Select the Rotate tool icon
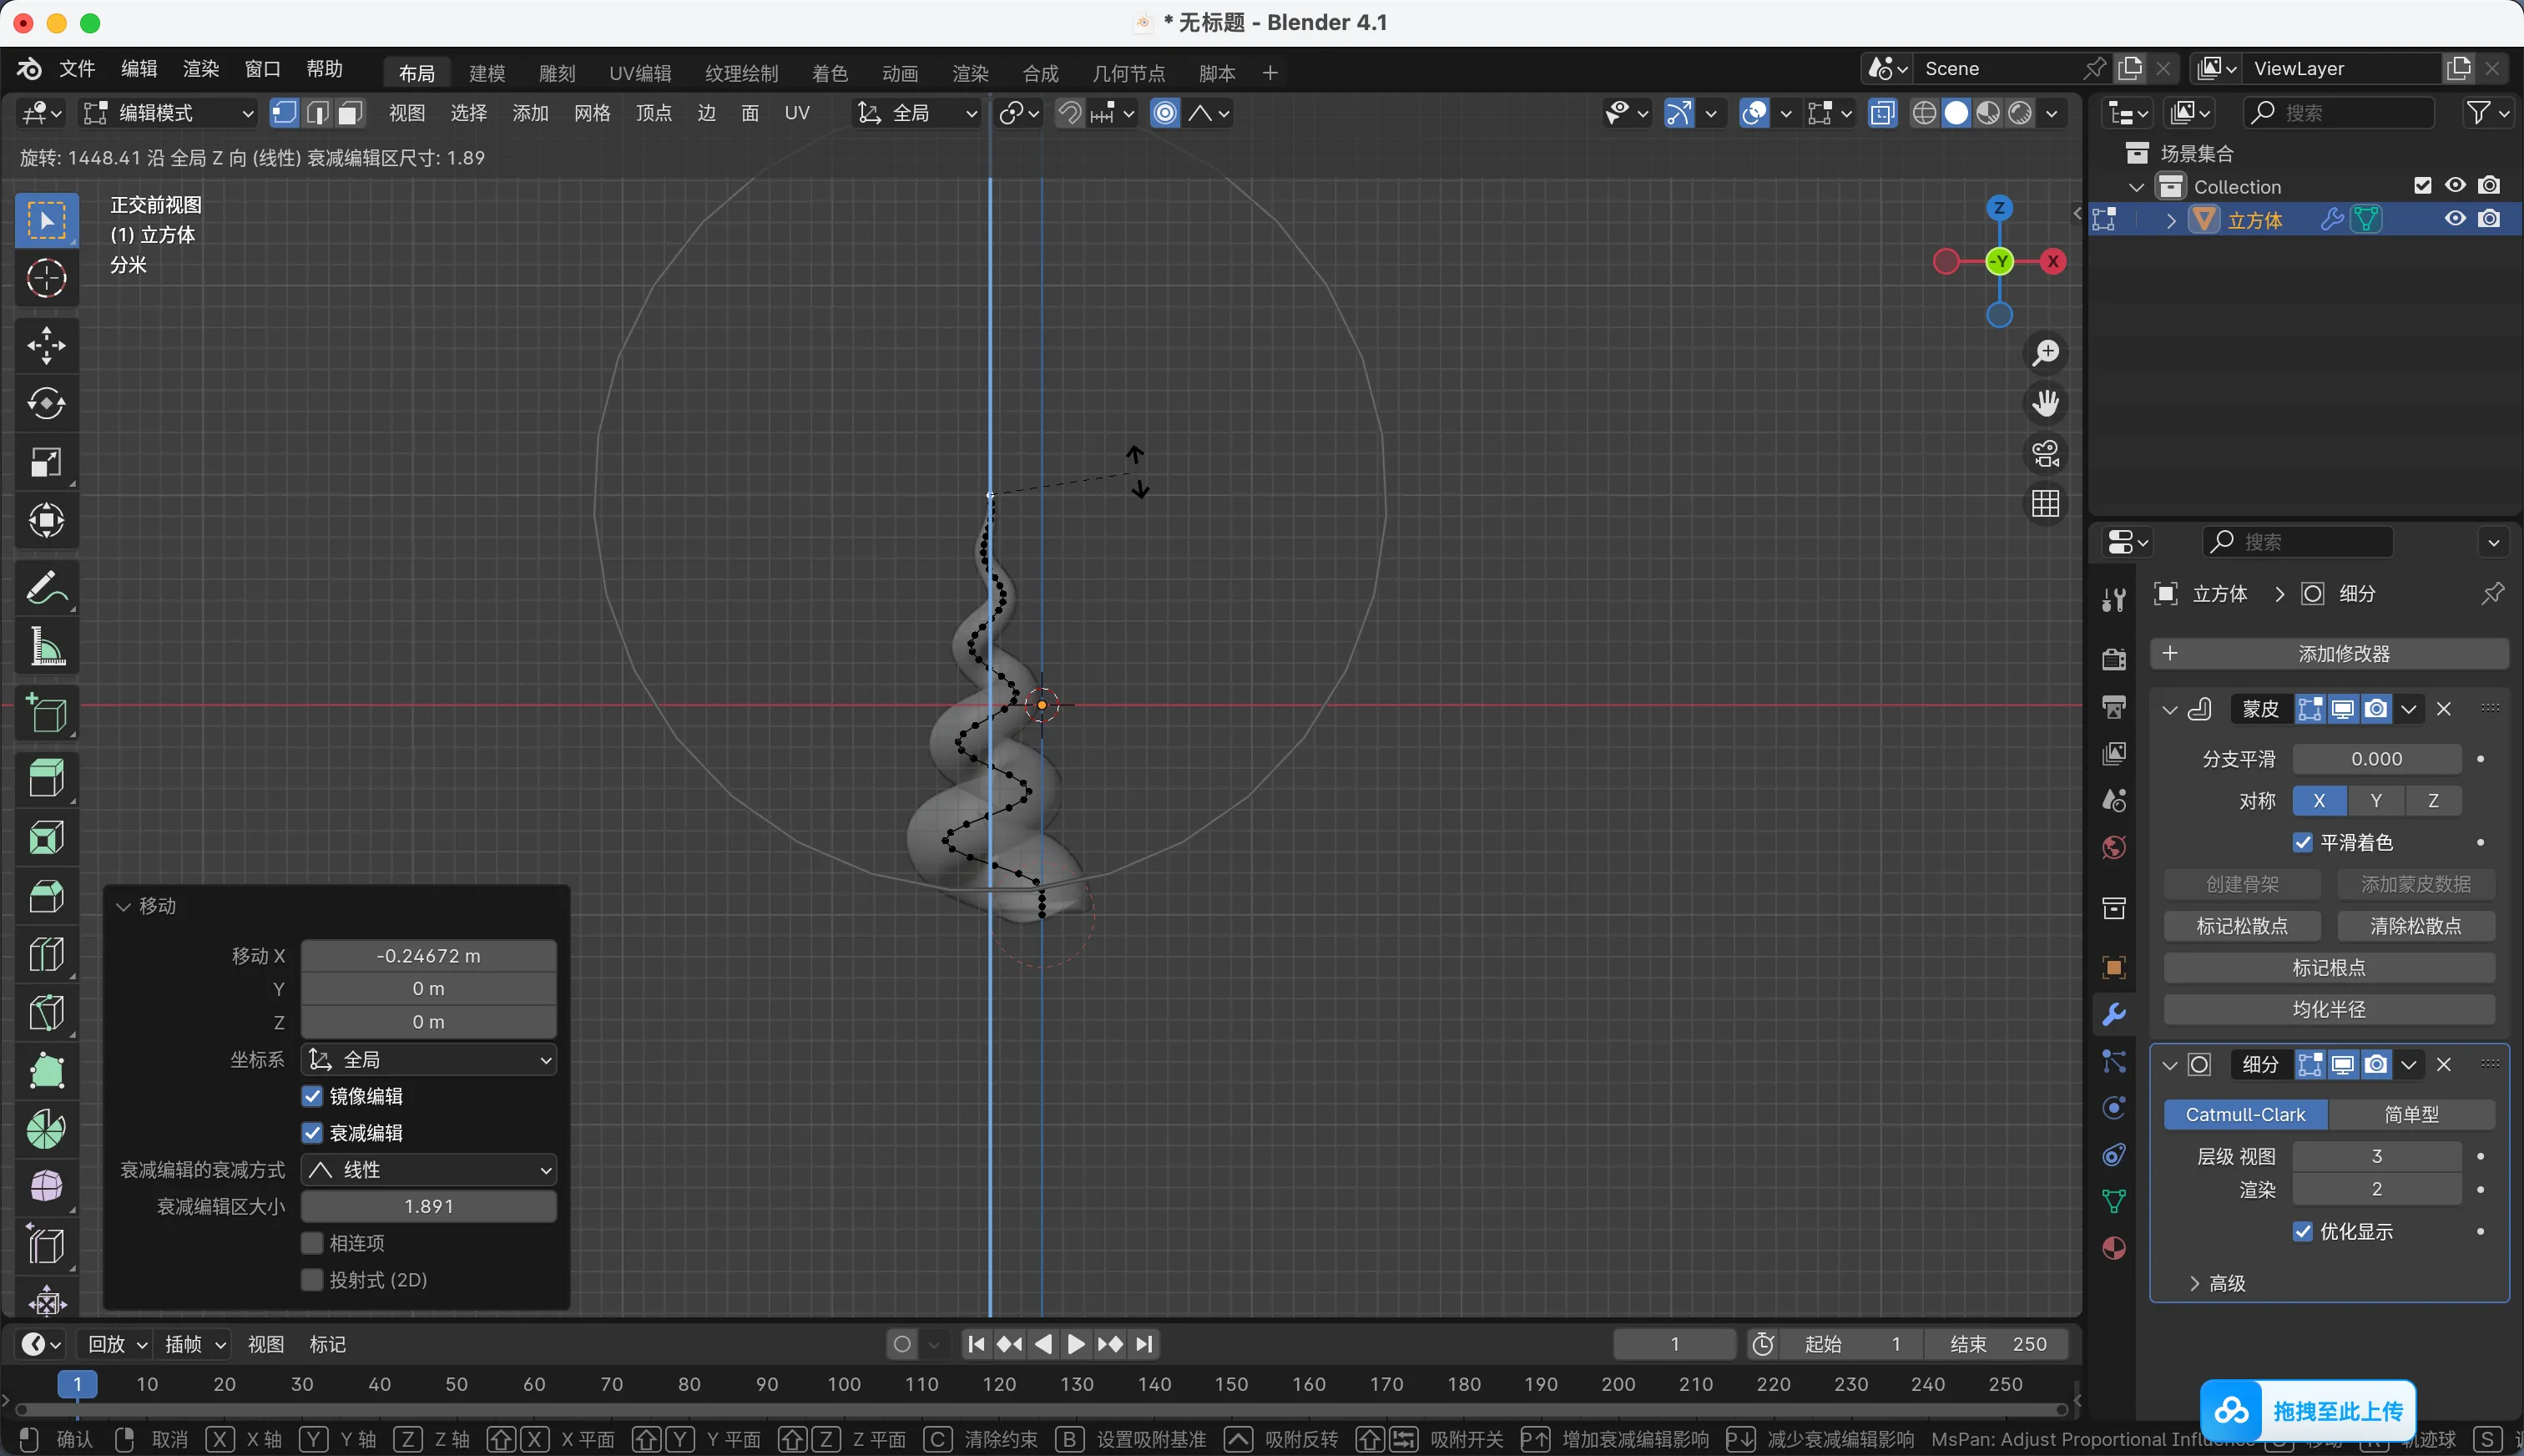This screenshot has height=1456, width=2524. click(46, 404)
